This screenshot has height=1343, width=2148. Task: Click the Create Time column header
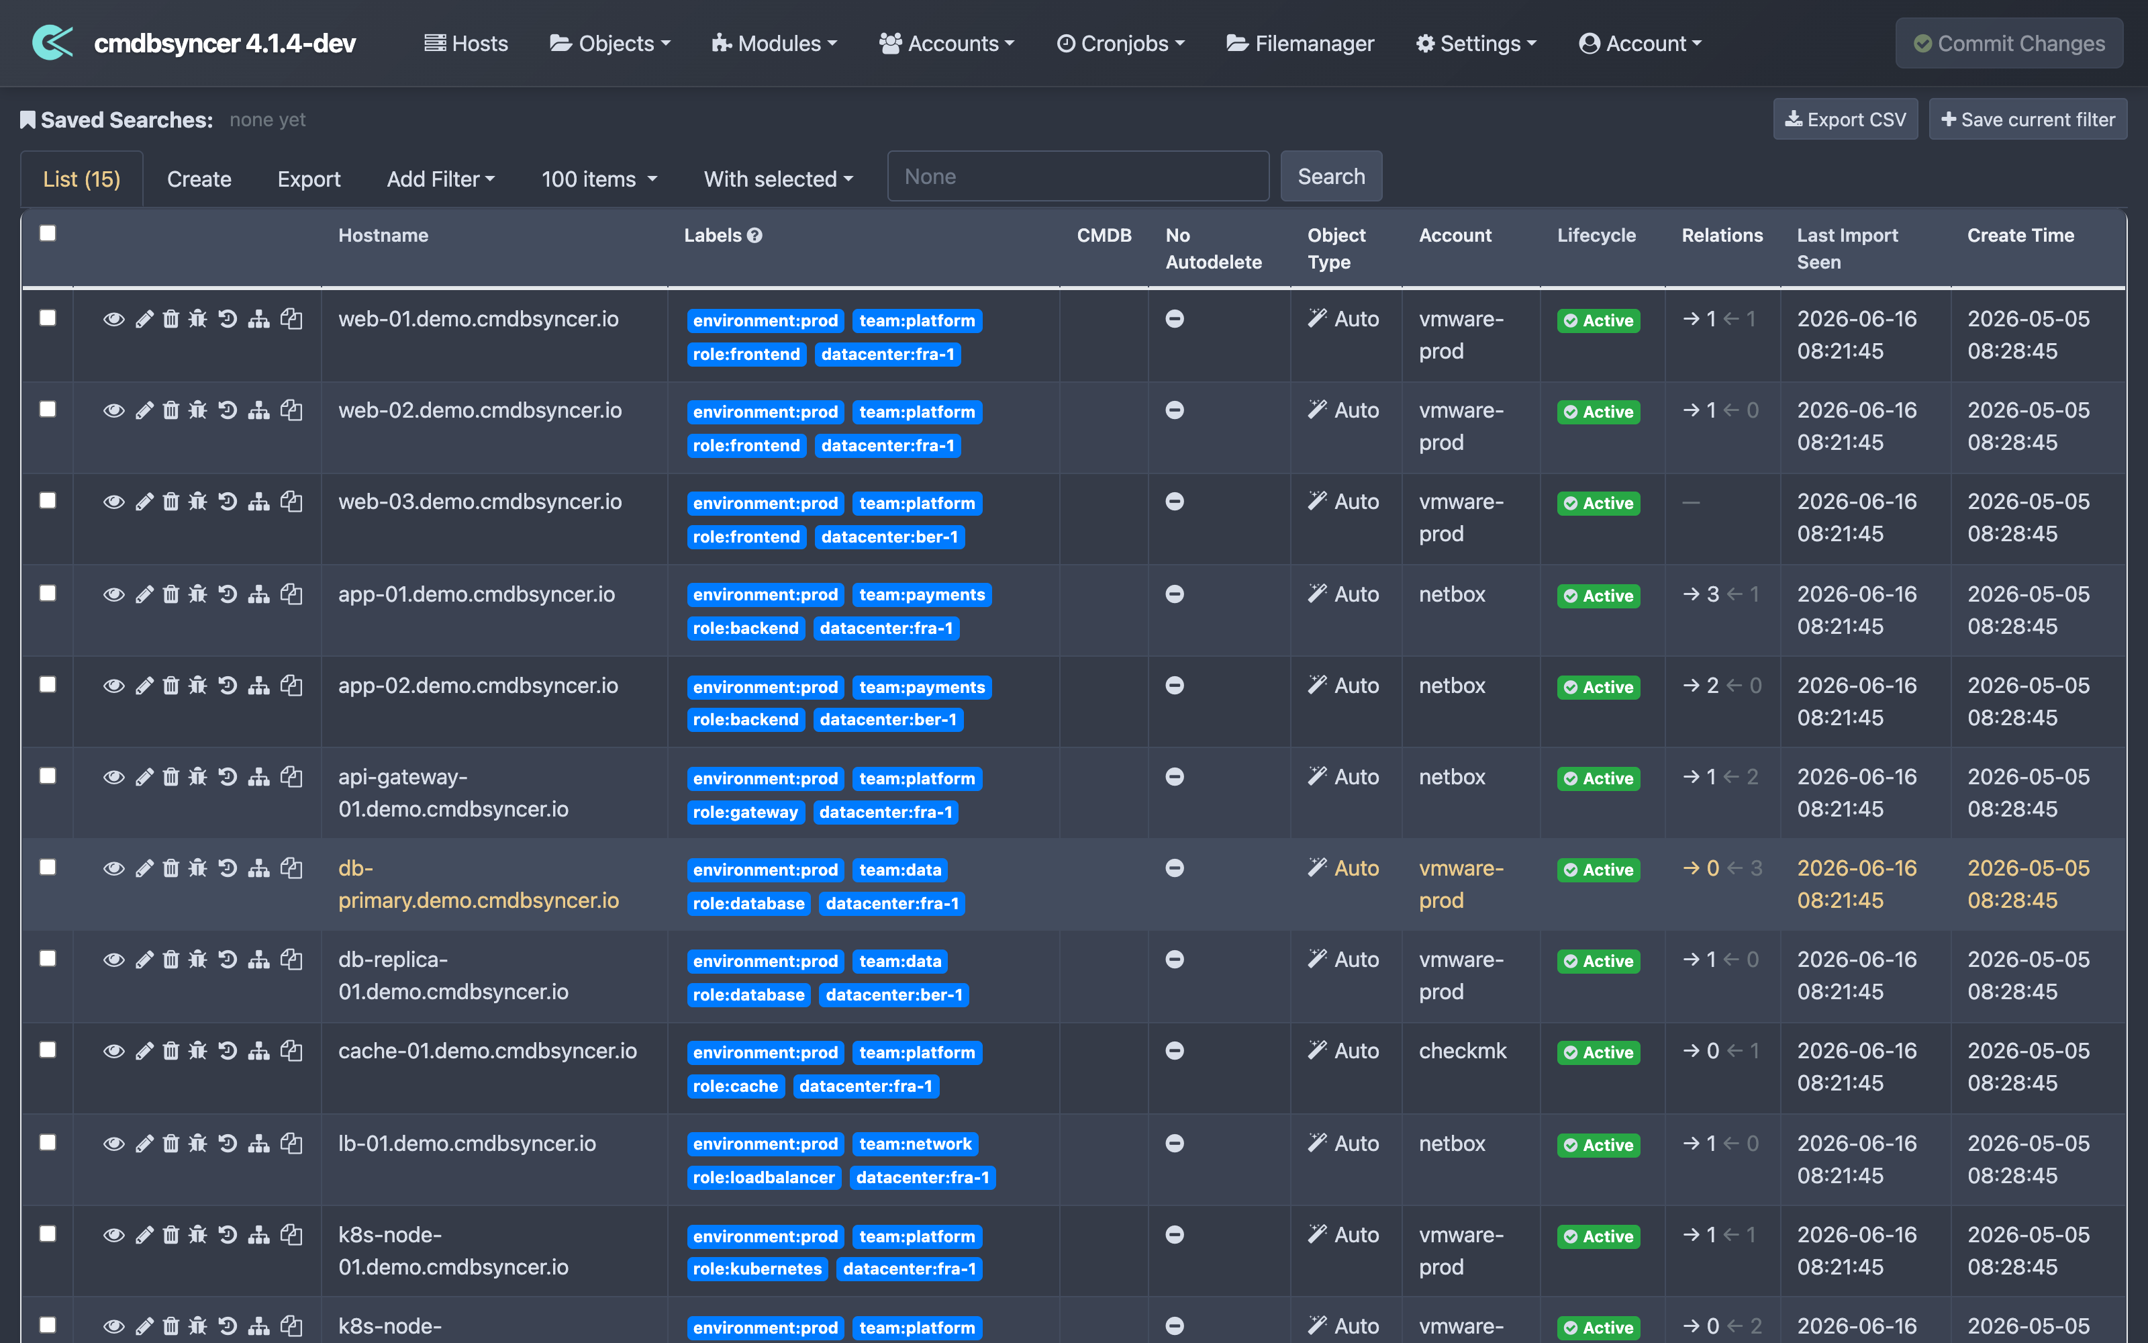click(2020, 236)
